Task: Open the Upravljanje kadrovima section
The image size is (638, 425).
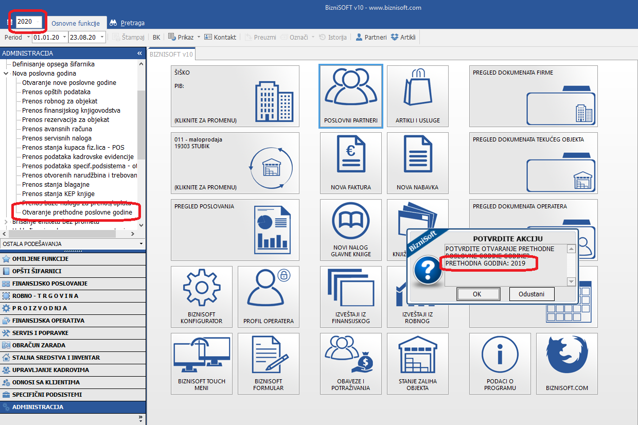Action: pyautogui.click(x=73, y=370)
